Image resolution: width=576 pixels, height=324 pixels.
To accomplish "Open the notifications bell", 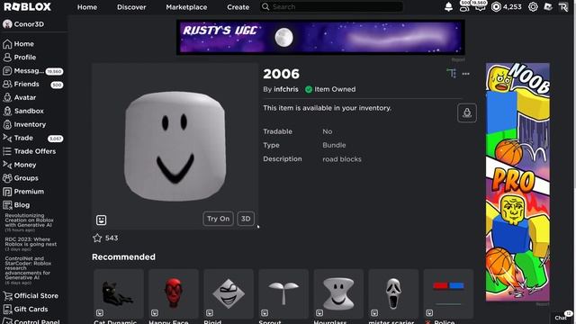I will 448,7.
